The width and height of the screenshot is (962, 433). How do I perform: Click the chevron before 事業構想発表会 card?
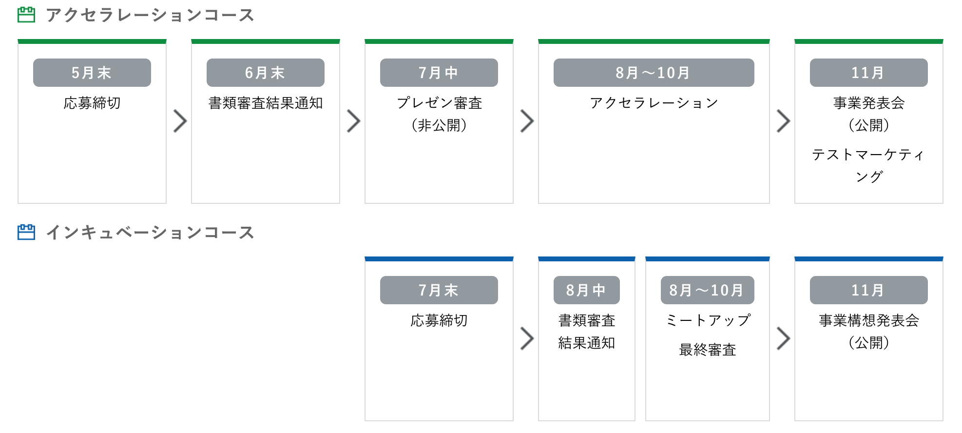(783, 338)
